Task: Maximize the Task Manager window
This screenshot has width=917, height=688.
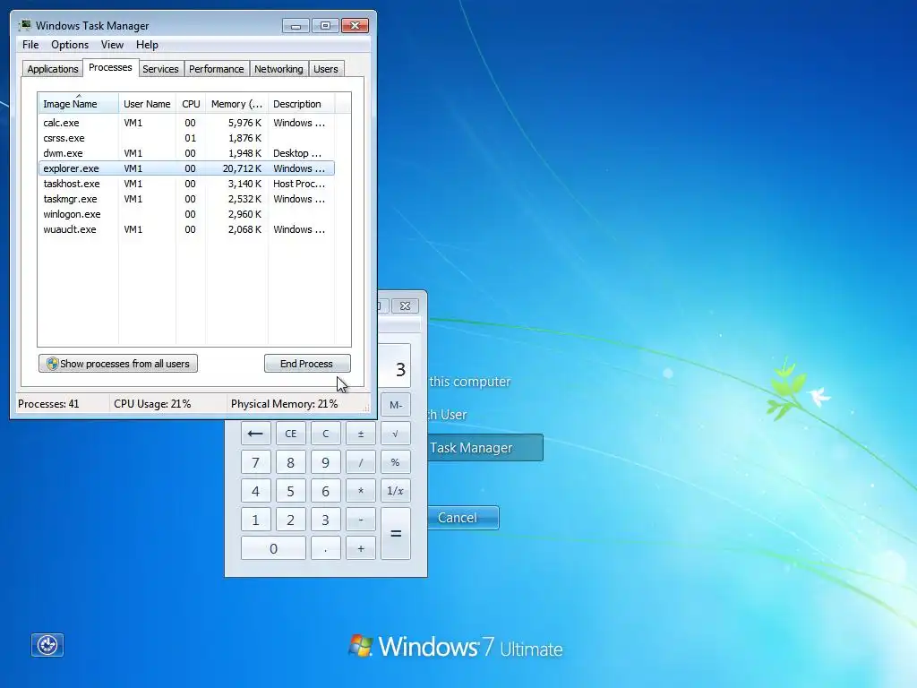Action: [325, 26]
